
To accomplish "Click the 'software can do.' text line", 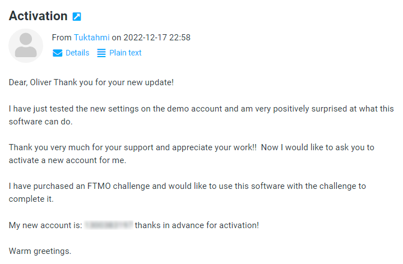I will point(41,122).
